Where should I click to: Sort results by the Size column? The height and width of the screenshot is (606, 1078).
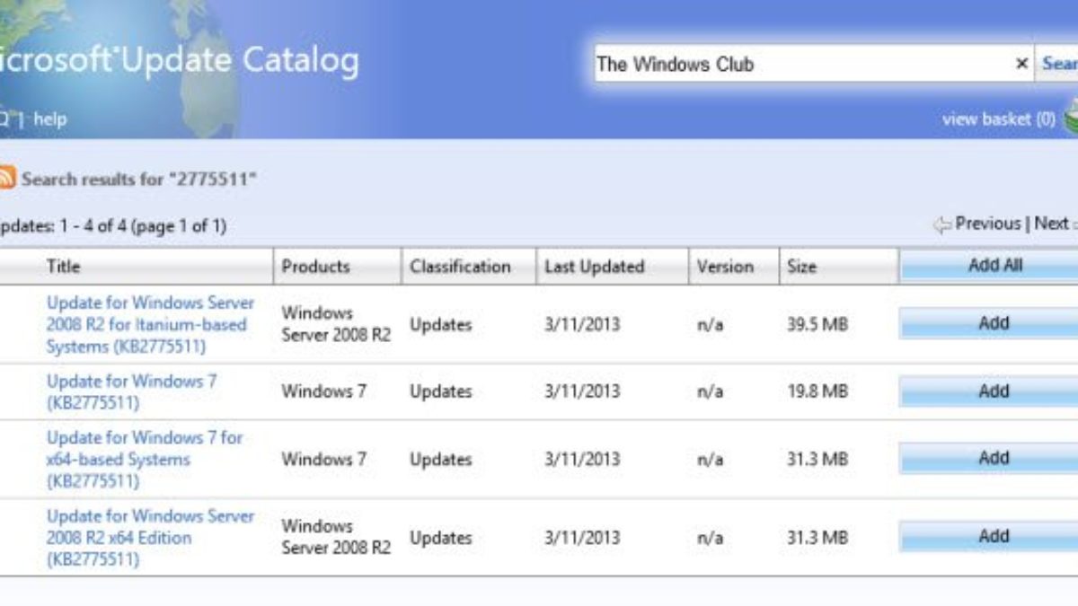tap(801, 267)
